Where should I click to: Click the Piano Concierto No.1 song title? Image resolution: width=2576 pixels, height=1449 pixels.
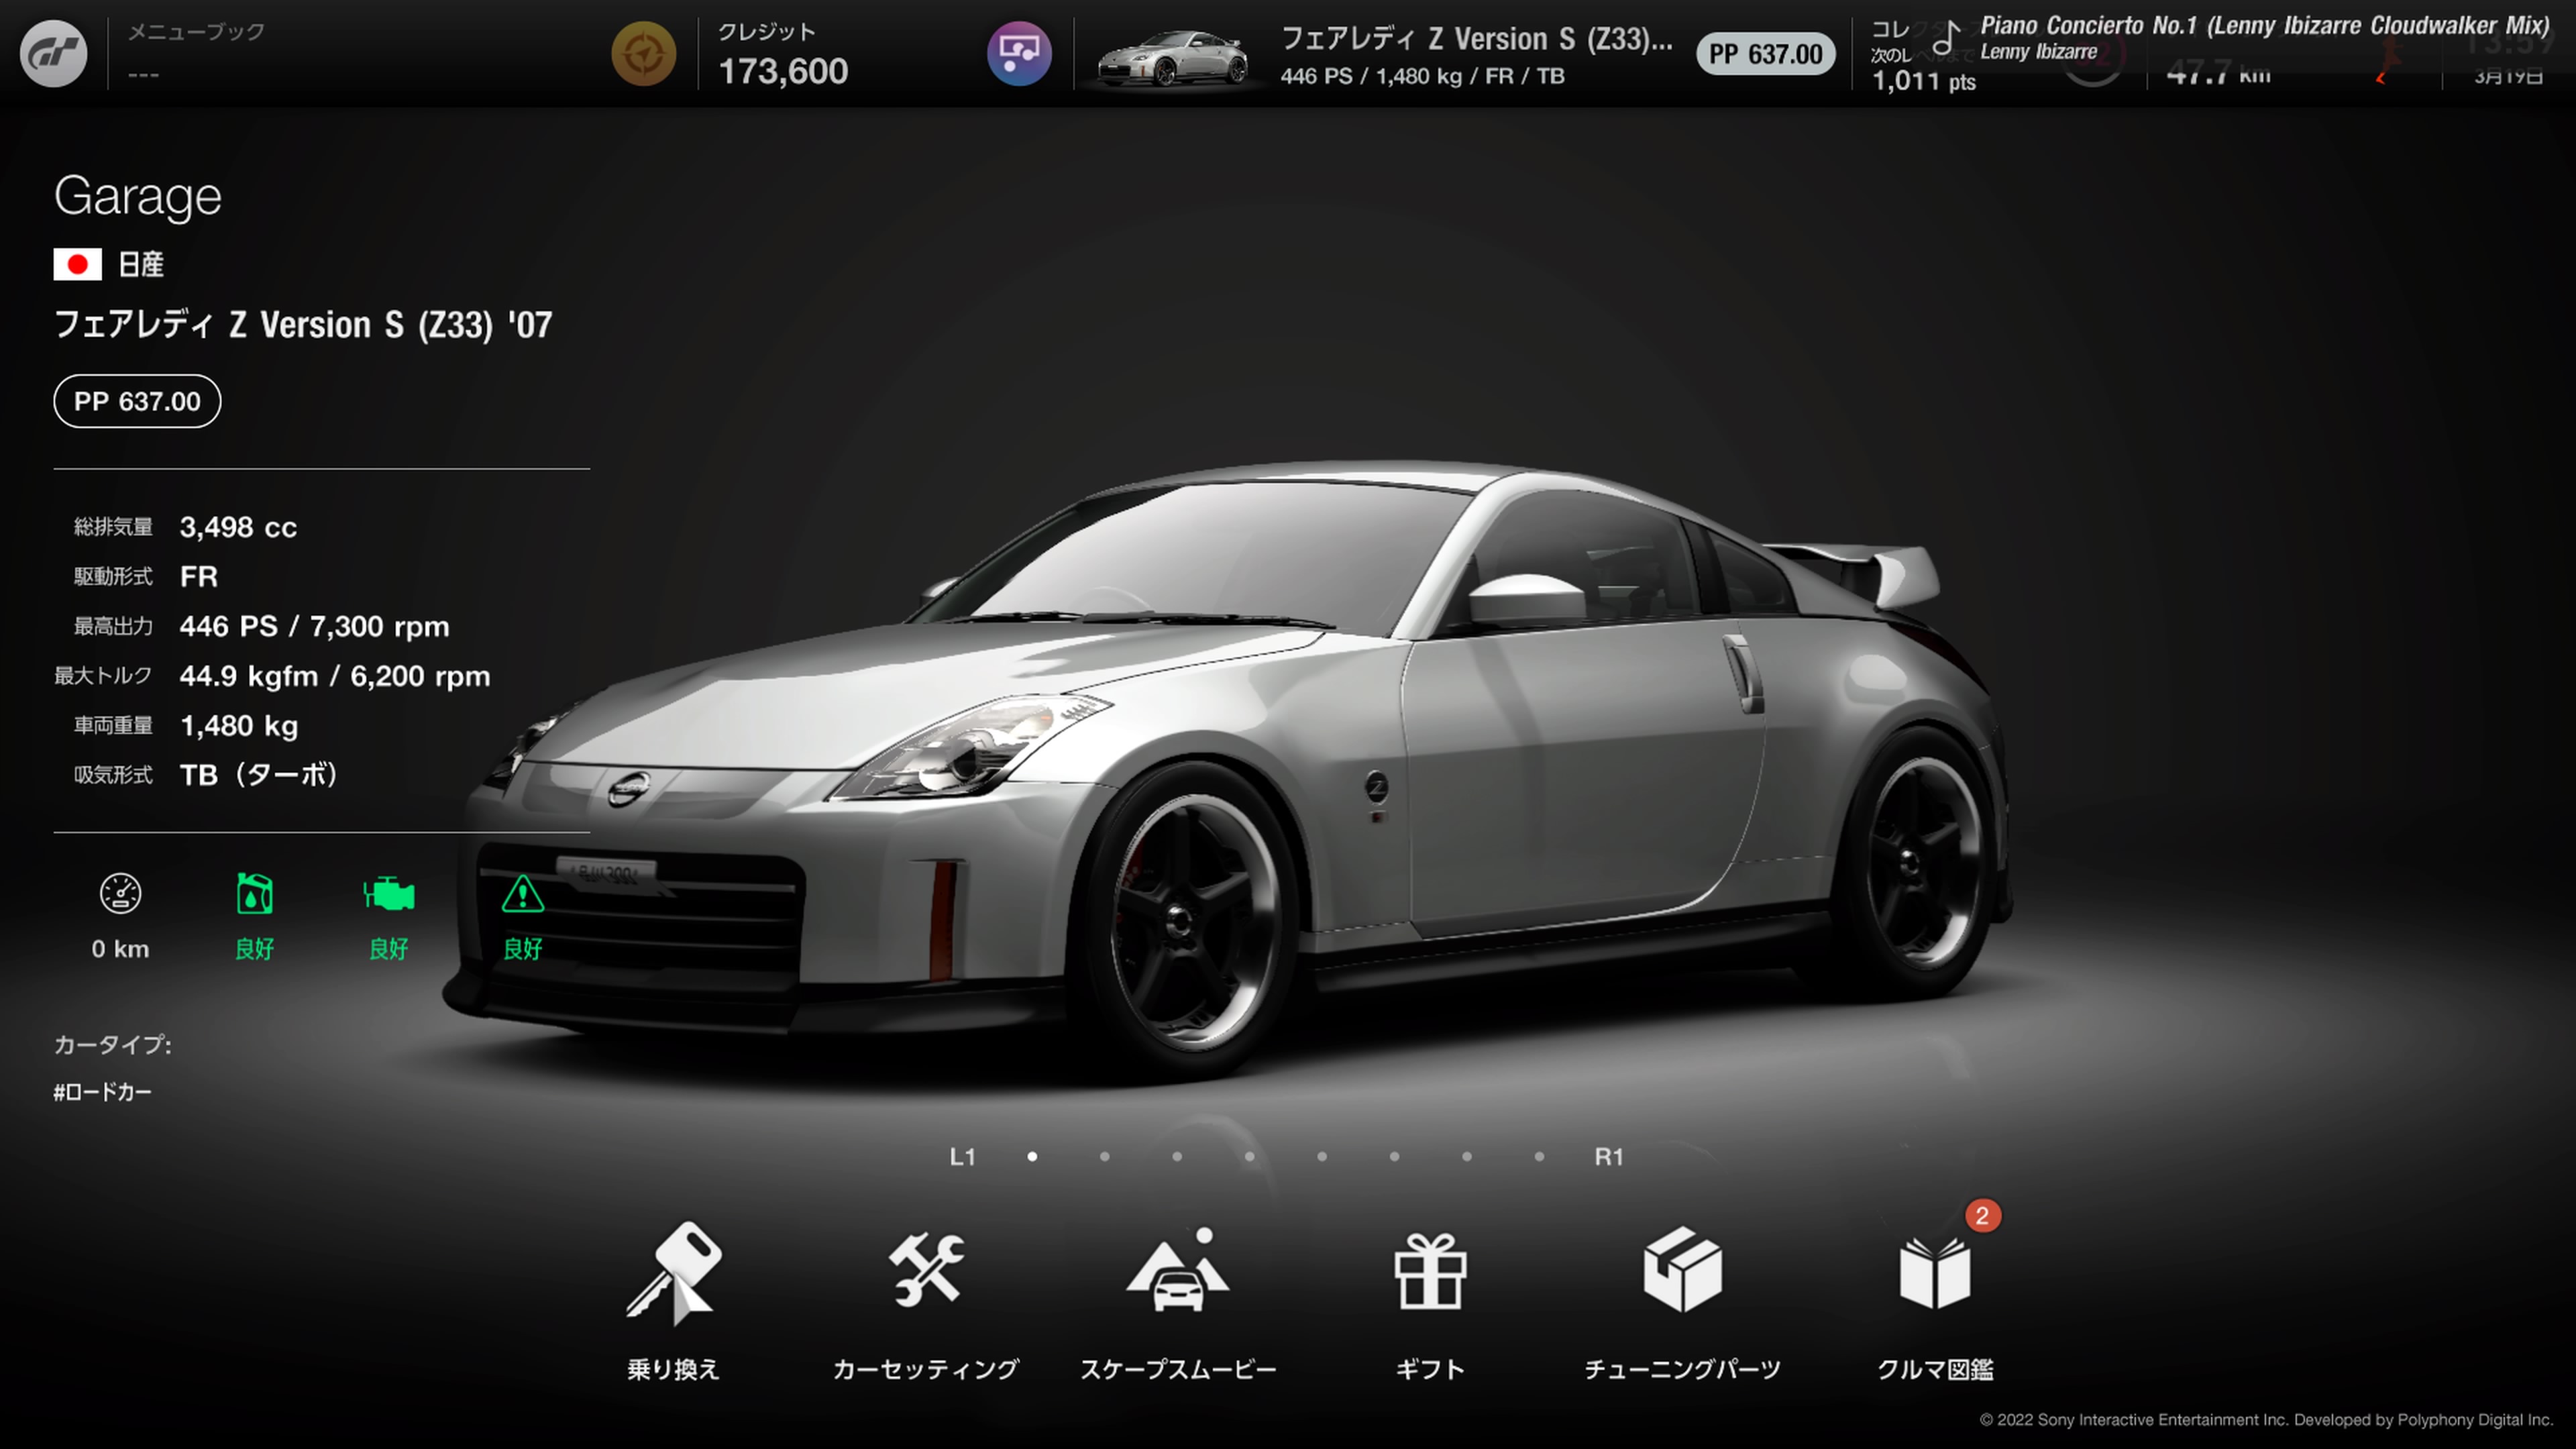pos(2265,25)
